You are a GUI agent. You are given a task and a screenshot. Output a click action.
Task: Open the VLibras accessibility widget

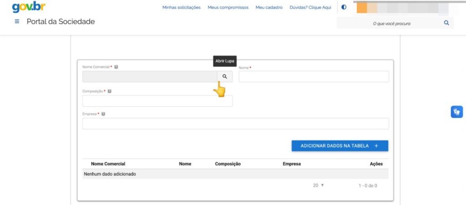pyautogui.click(x=456, y=112)
